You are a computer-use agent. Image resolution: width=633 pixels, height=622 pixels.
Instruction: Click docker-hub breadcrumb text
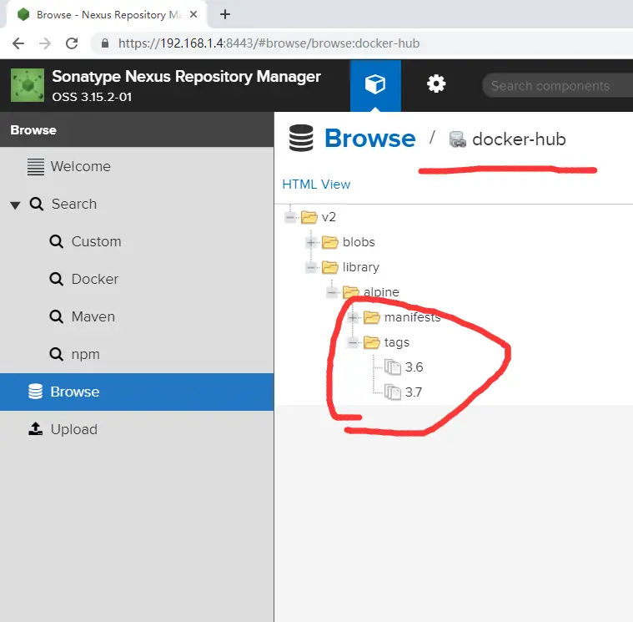tap(519, 139)
